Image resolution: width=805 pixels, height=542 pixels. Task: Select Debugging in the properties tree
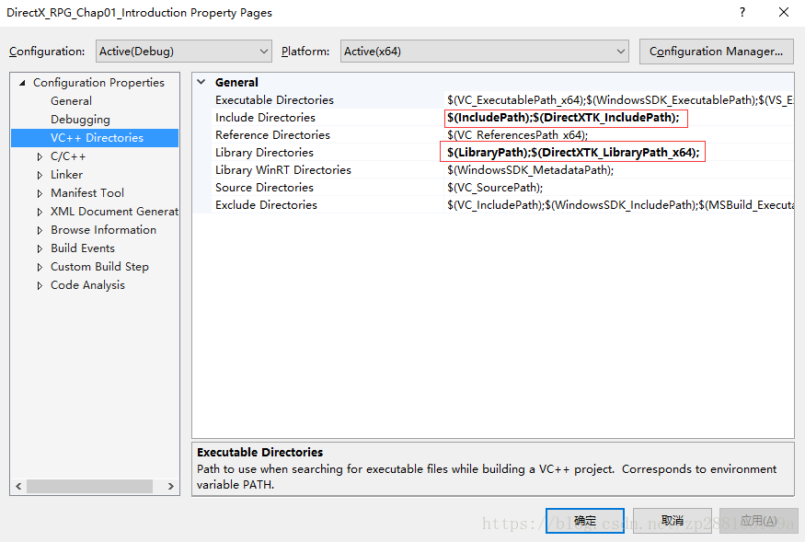[80, 120]
